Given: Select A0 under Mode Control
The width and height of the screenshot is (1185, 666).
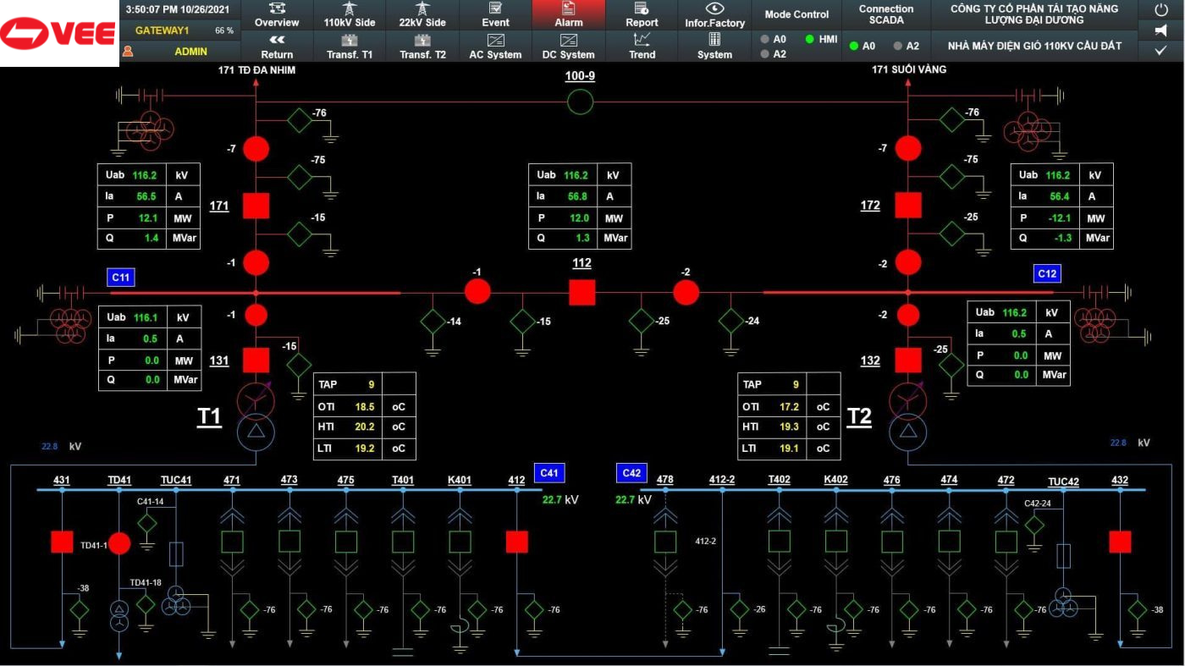Looking at the screenshot, I should click(765, 39).
